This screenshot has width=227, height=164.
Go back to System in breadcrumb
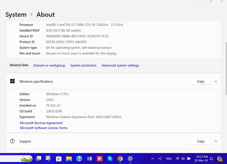pos(16,14)
